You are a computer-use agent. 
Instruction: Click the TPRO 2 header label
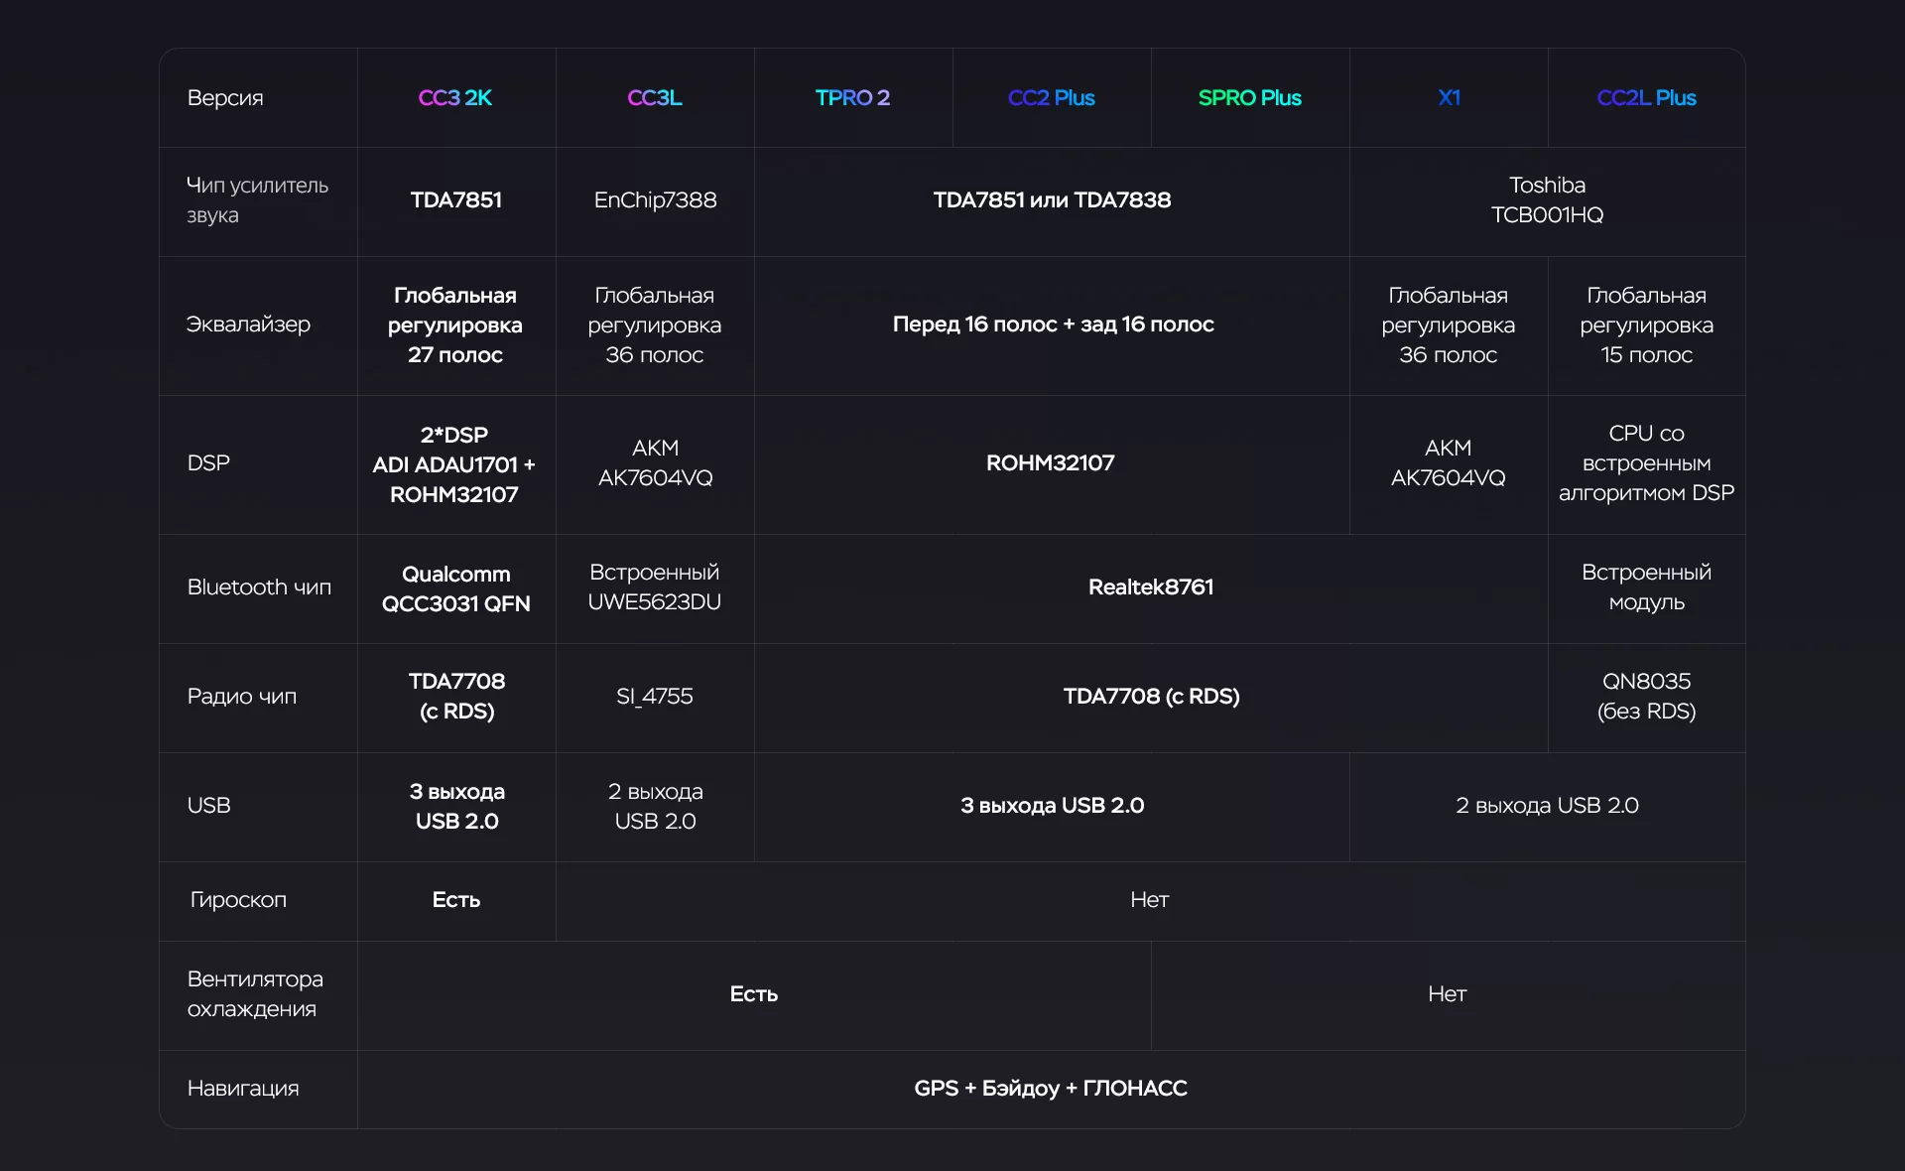click(x=852, y=98)
